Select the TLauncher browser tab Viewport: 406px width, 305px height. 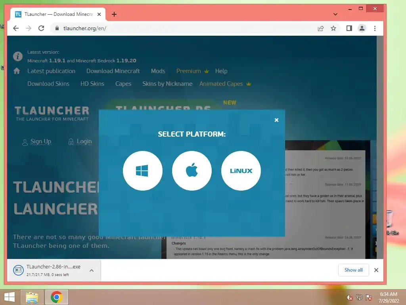(57, 14)
